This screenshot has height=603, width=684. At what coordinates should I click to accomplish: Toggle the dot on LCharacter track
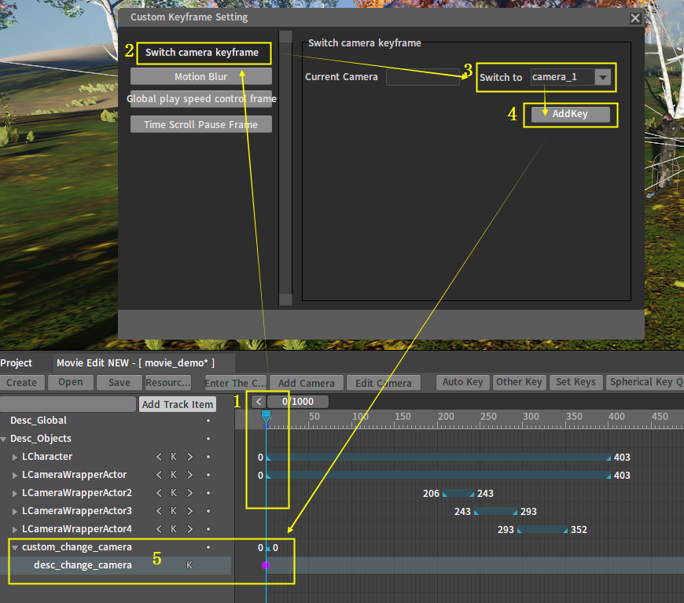pyautogui.click(x=208, y=457)
